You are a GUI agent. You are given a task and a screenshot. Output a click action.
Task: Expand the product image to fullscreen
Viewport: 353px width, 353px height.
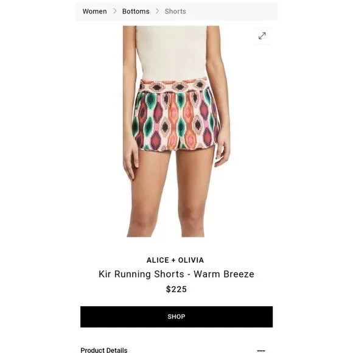click(x=262, y=36)
